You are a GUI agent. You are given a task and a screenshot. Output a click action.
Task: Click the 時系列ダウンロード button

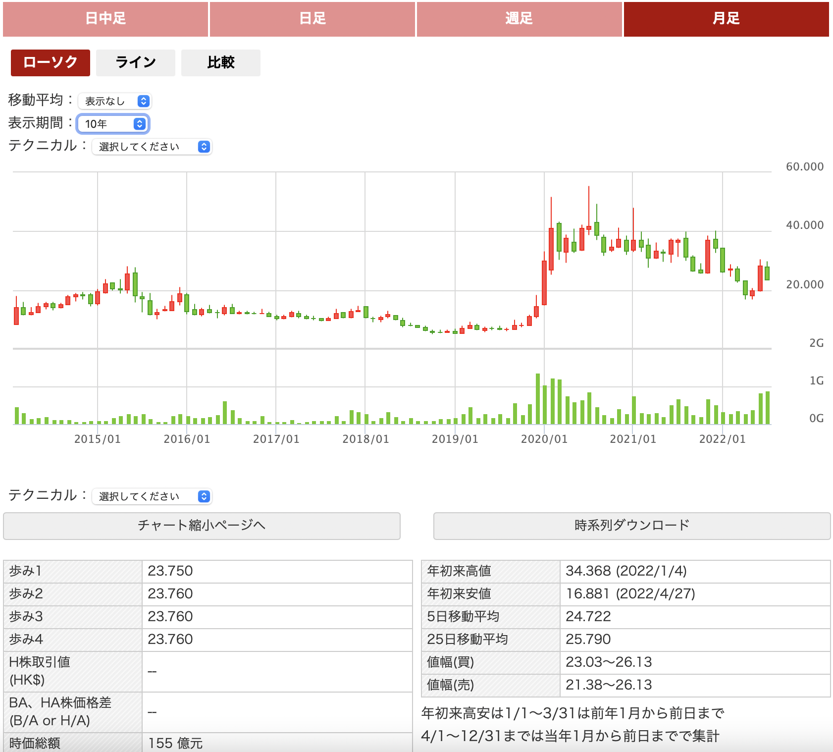pyautogui.click(x=632, y=526)
